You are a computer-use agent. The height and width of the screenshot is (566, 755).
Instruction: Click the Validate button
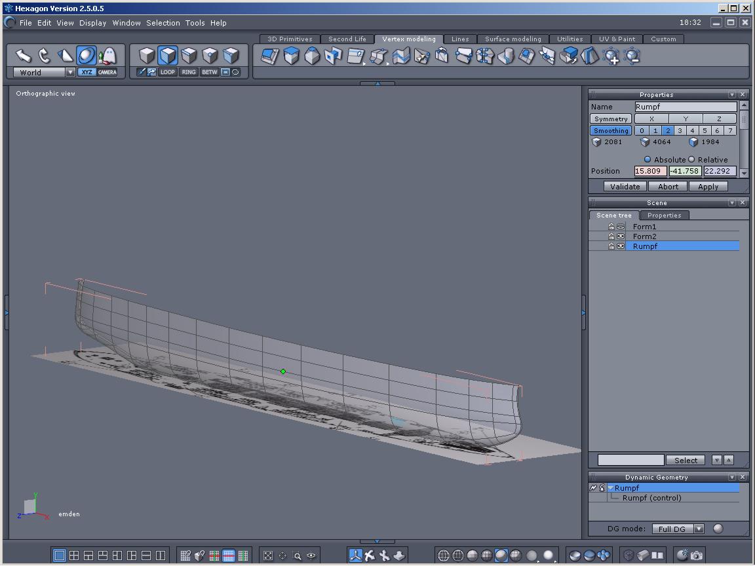coord(625,187)
